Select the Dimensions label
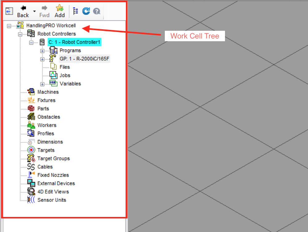Image resolution: width=308 pixels, height=232 pixels. 50,142
